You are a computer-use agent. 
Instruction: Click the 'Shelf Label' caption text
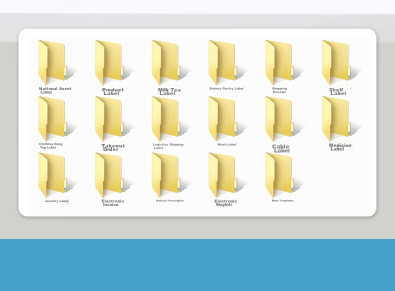pos(337,91)
